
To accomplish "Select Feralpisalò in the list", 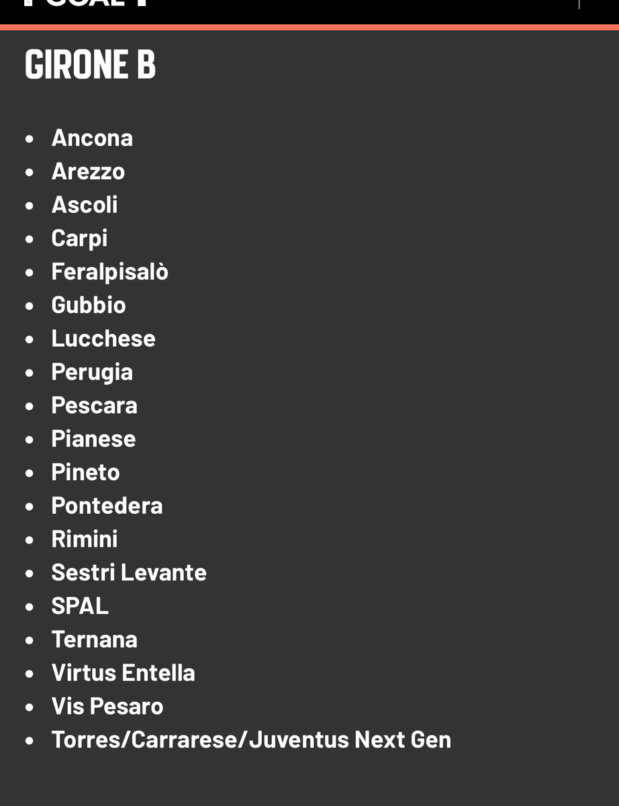I will [x=109, y=271].
